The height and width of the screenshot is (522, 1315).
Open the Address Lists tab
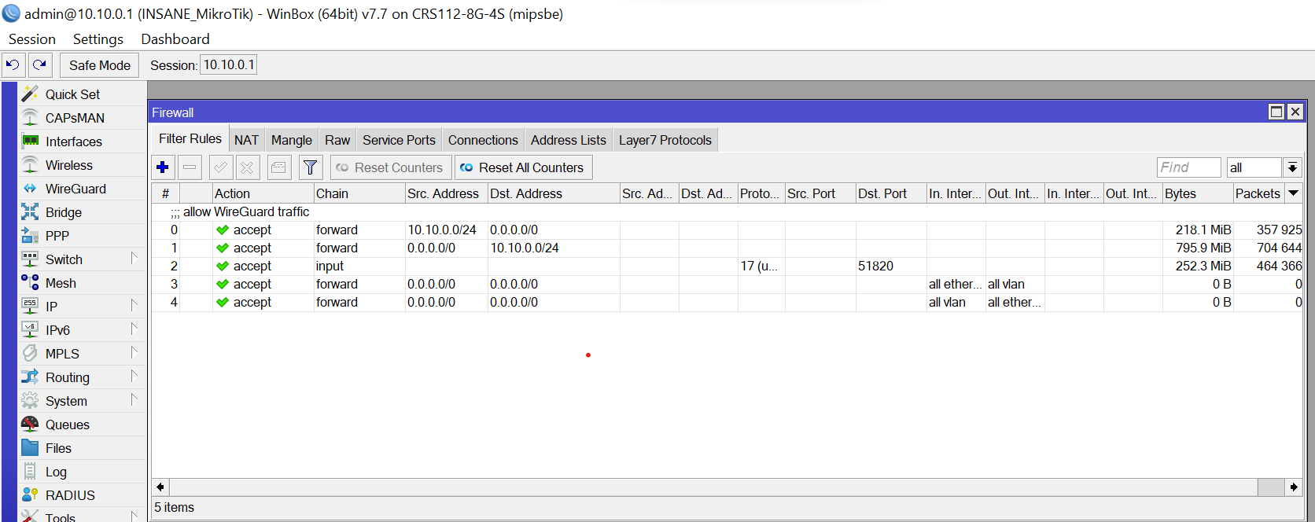(569, 140)
